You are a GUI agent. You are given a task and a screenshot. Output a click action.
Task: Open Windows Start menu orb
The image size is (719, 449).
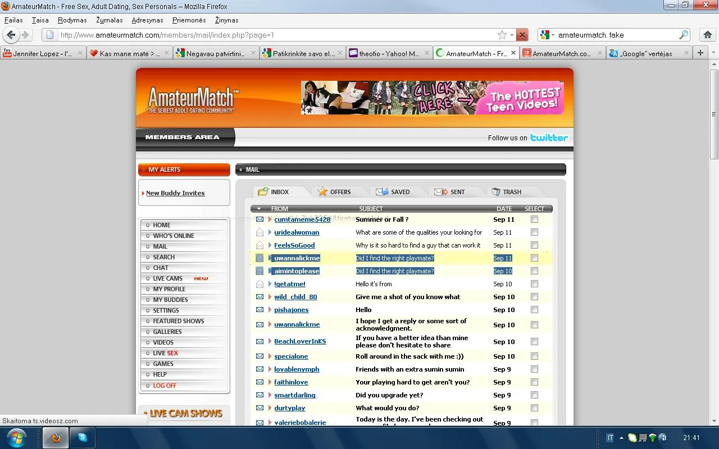pyautogui.click(x=16, y=437)
